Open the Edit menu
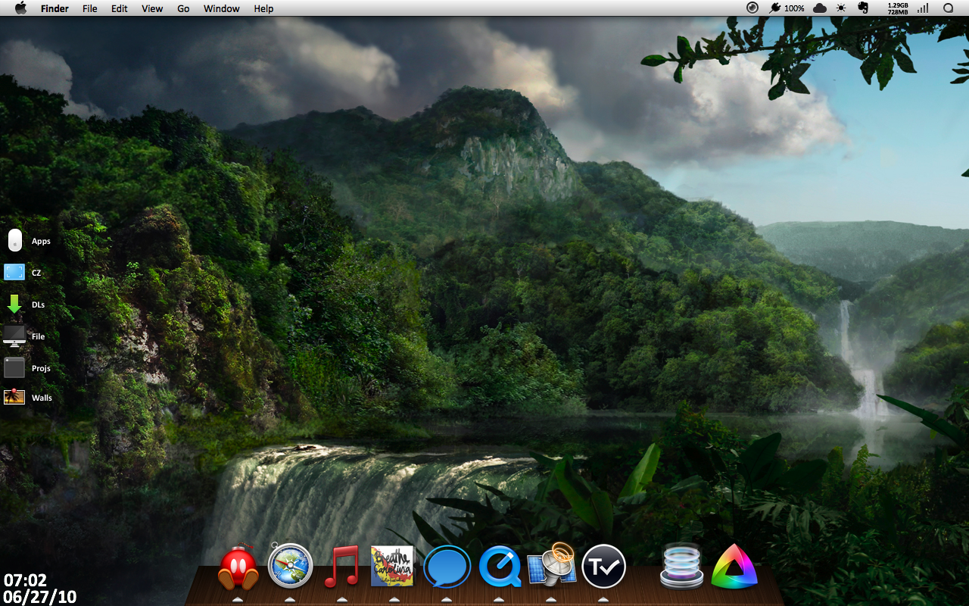969x606 pixels. (119, 8)
